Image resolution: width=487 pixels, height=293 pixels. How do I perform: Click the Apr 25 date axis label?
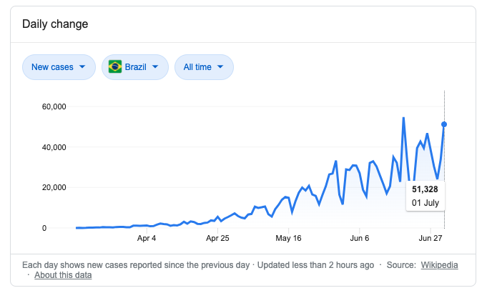pos(217,239)
